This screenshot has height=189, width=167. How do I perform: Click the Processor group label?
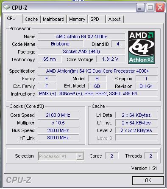tap(20, 28)
